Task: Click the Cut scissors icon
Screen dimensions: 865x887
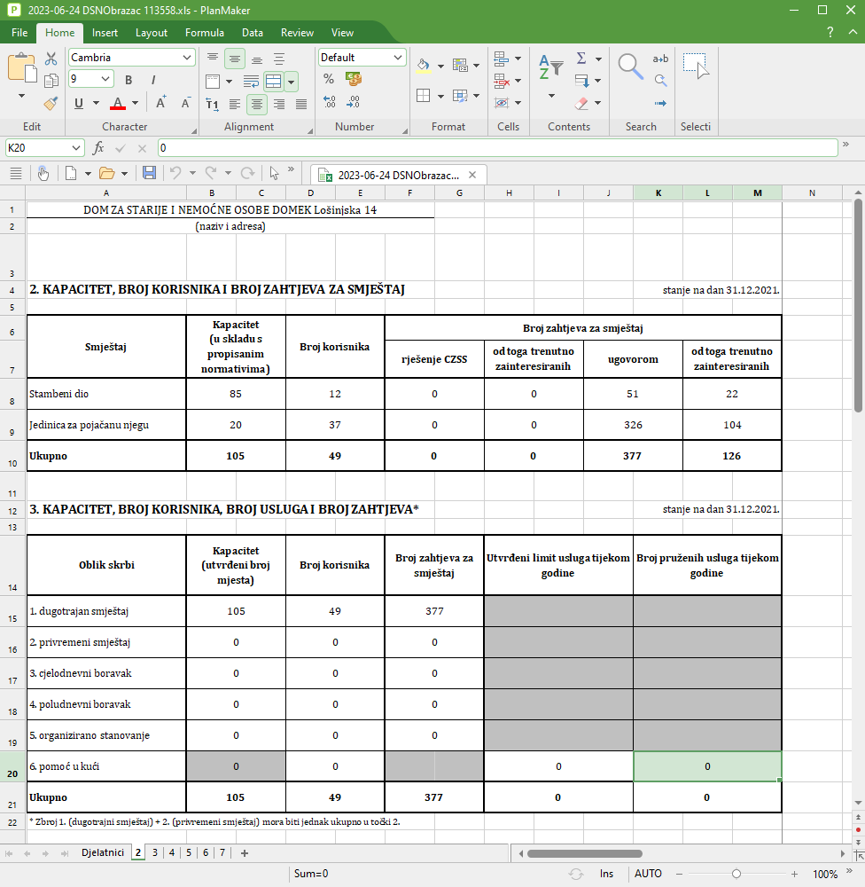Action: click(x=51, y=59)
